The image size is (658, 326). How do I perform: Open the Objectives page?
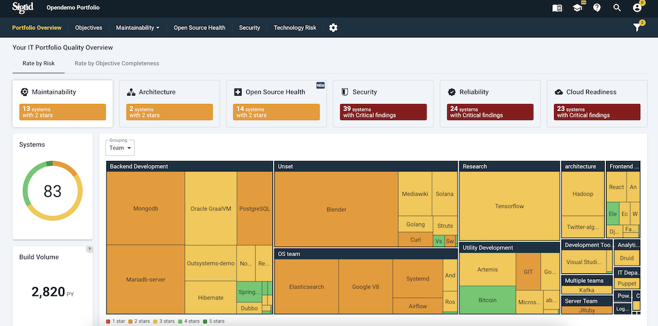click(x=89, y=28)
